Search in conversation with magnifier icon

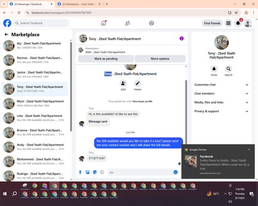(229, 69)
